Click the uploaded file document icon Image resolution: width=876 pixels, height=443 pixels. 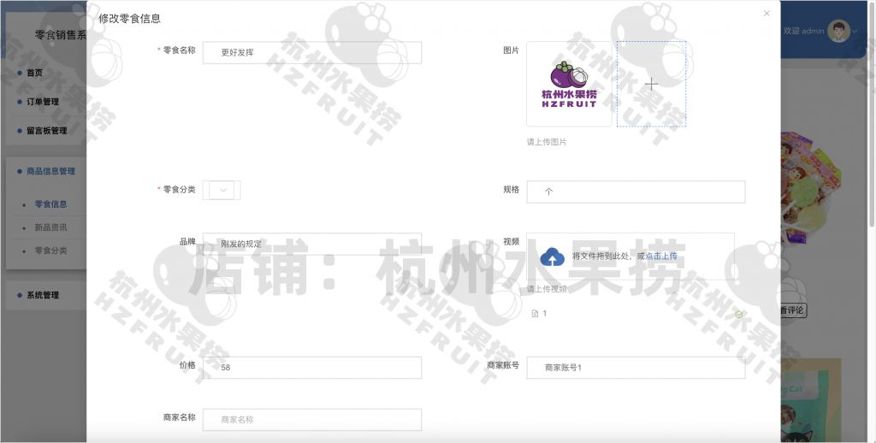click(535, 313)
